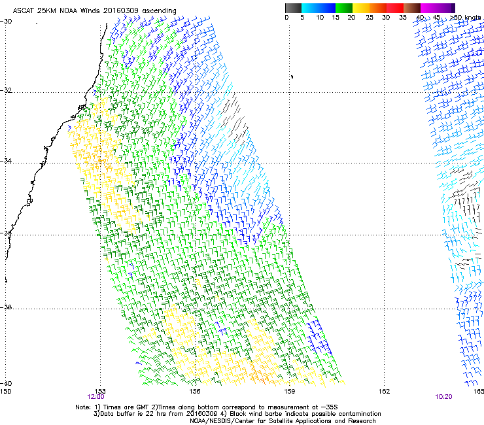
Task: Click the data buffer note line
Action: pos(237,414)
